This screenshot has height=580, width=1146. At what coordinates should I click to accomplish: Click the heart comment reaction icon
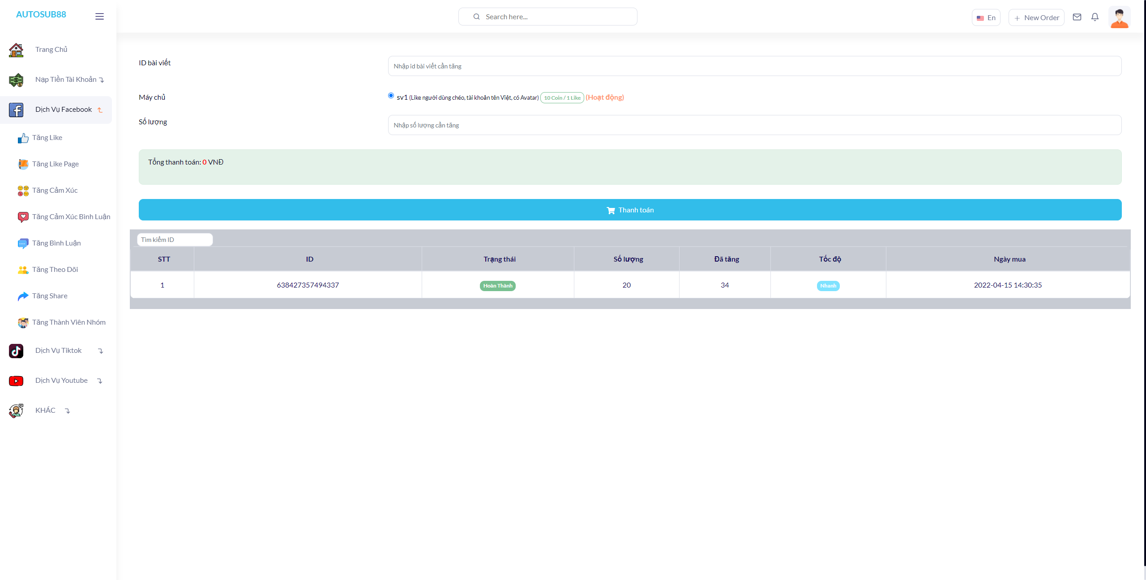click(x=23, y=217)
